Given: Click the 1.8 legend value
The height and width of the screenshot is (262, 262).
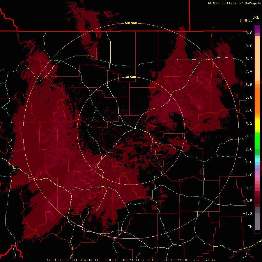Looking at the screenshot, I should 249,162.
